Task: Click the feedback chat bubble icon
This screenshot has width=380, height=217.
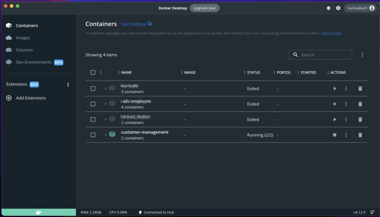Action: (149, 24)
